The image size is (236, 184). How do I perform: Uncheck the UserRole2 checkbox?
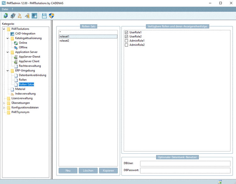[x=126, y=37]
